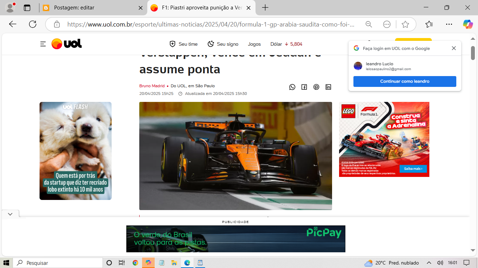Launch Chrome from the taskbar
478x268 pixels.
coord(135,263)
